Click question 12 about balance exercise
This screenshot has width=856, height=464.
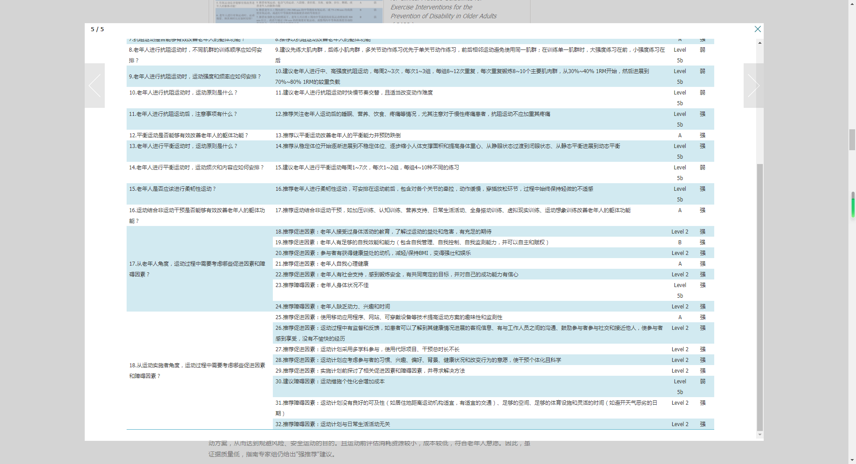188,135
